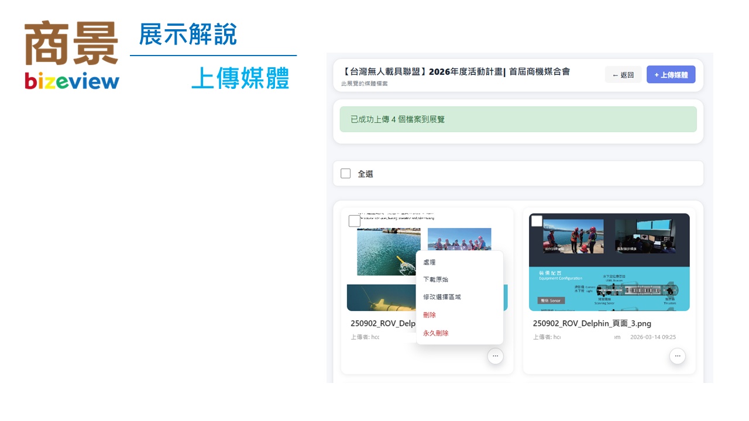This screenshot has width=749, height=421.
Task: Click the back arrow in the 返回 button
Action: pyautogui.click(x=616, y=74)
